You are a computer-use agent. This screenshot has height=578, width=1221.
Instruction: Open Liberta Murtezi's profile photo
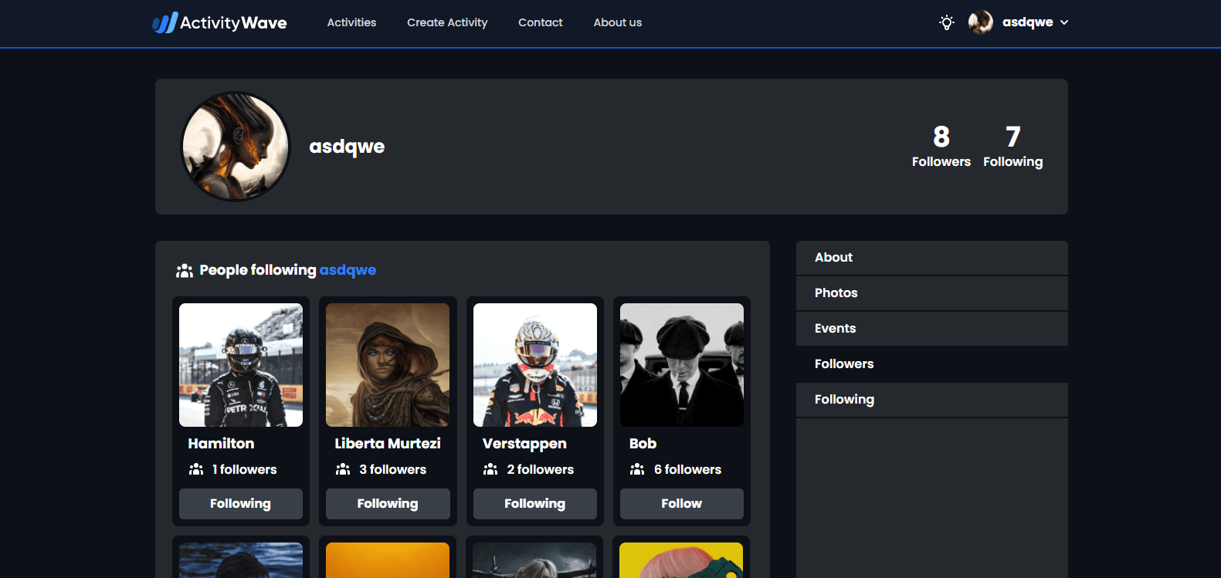pos(388,365)
